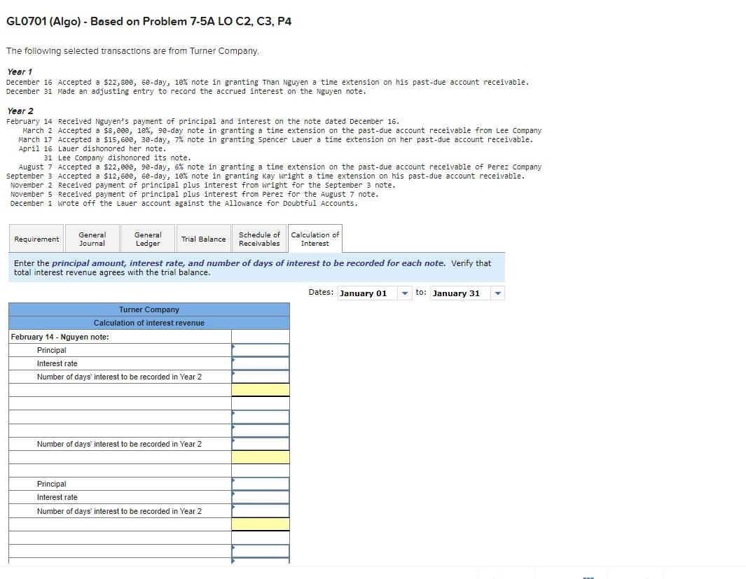Click the third section's Principal input cell

click(x=261, y=484)
